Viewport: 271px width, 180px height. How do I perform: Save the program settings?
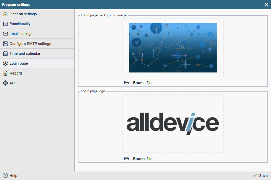[x=260, y=176]
